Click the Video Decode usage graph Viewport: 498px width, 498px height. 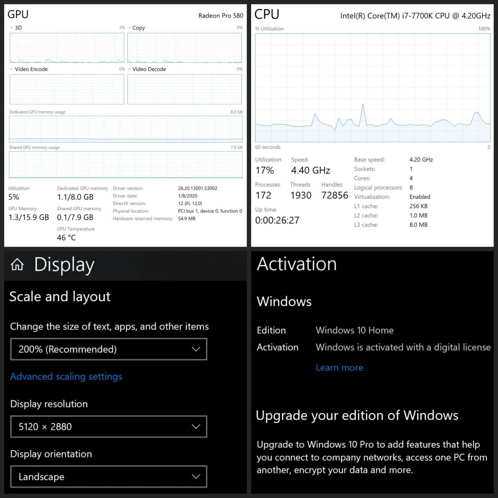[184, 89]
